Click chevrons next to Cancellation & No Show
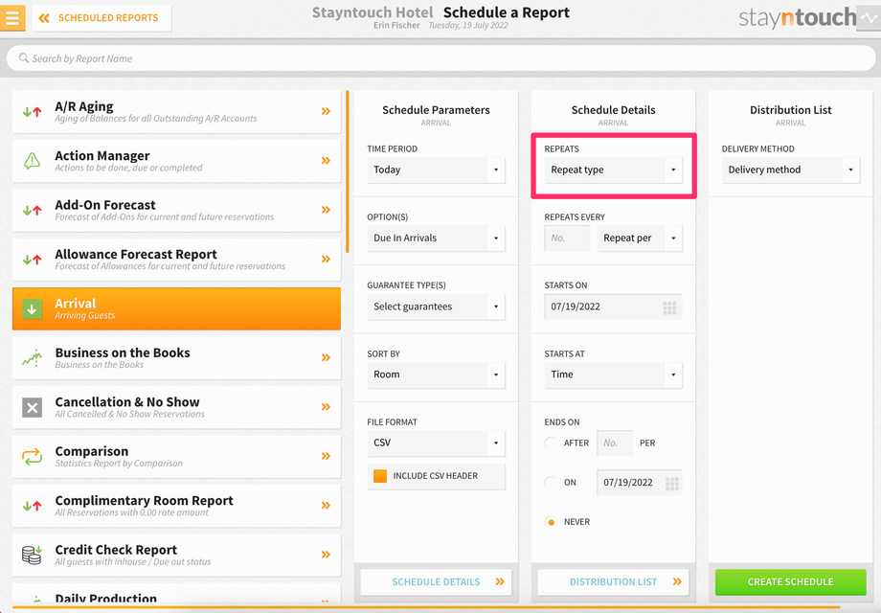Image resolution: width=881 pixels, height=613 pixels. 326,407
